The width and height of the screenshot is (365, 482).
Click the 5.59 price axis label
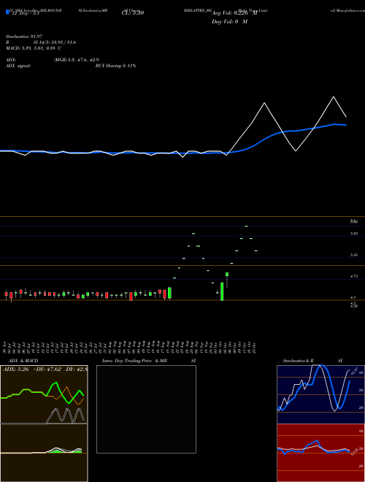[354, 234]
